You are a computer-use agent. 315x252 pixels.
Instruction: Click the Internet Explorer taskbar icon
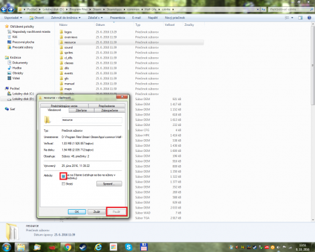(x=98, y=247)
